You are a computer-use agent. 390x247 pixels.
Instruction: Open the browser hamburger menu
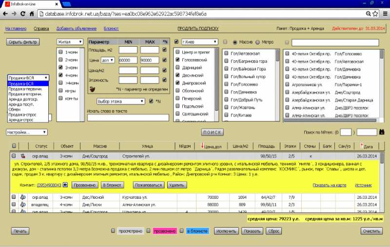[x=385, y=14]
